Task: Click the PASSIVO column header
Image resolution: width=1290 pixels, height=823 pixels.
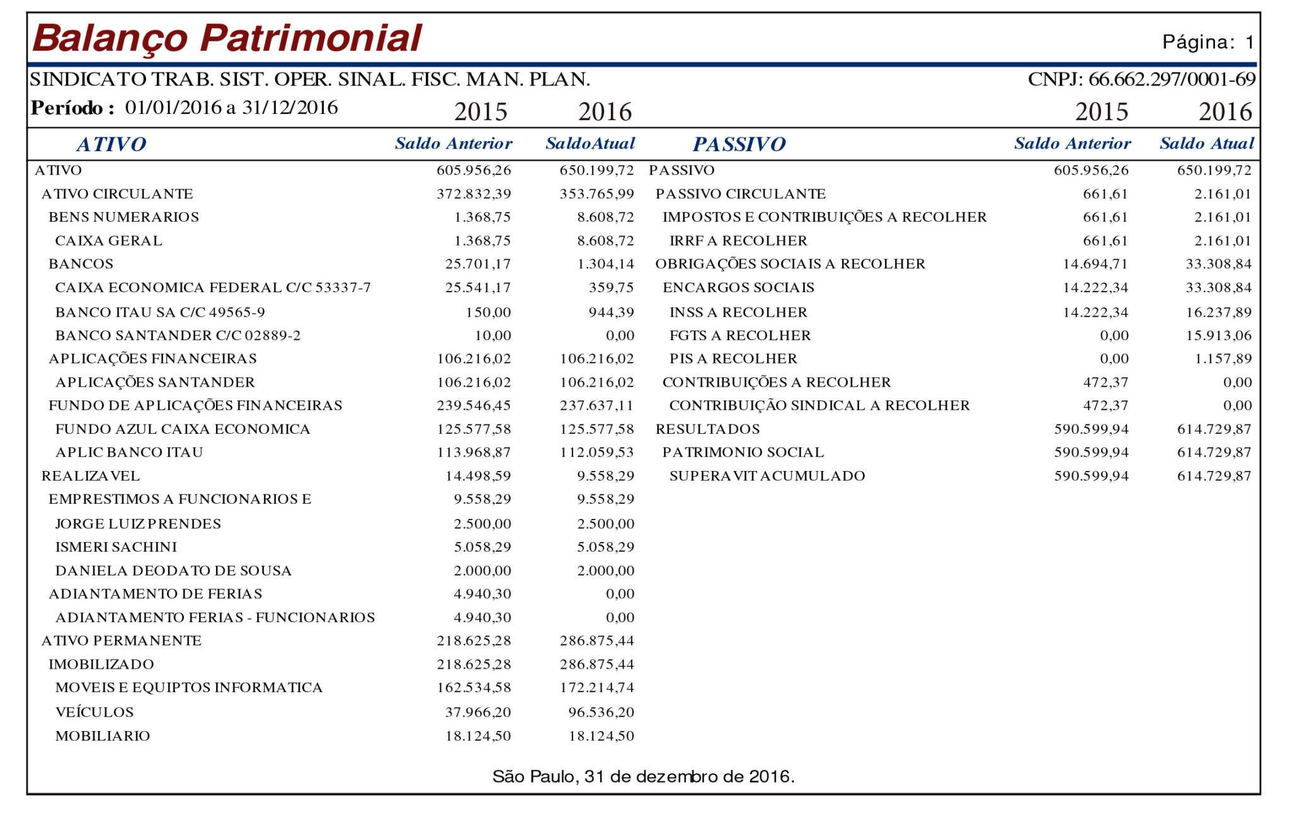Action: (739, 144)
